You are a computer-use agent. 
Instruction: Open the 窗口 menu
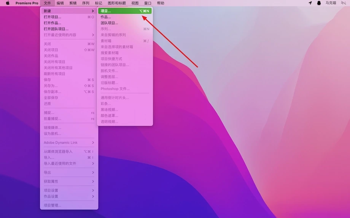148,3
